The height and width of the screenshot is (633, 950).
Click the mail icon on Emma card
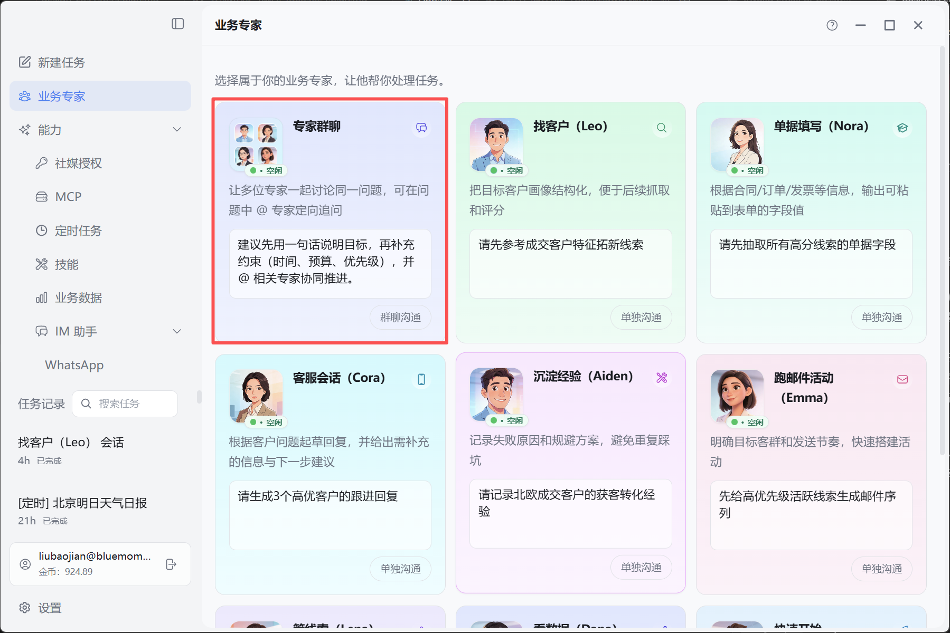902,379
